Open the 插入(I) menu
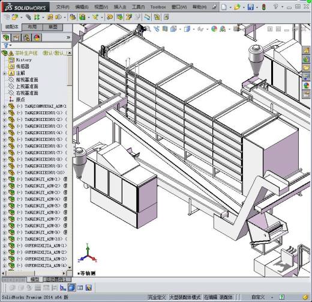Viewport: 312px width, 302px height. click(x=120, y=7)
